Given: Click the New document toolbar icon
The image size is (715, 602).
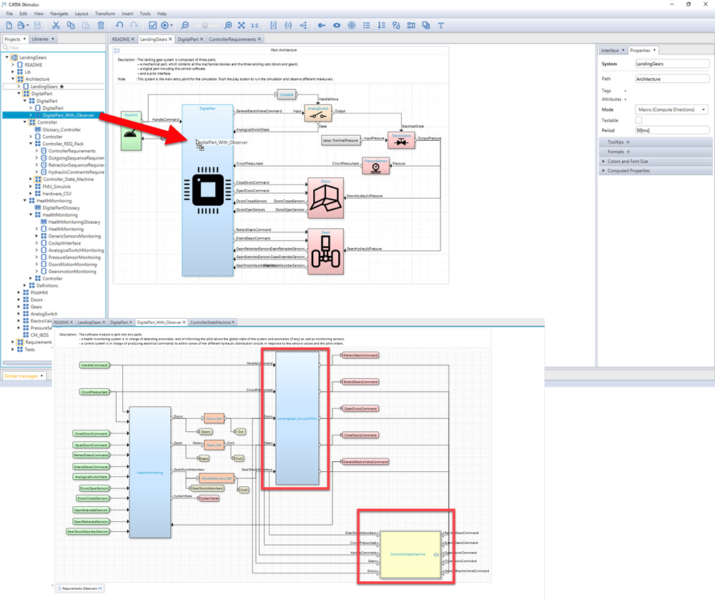Looking at the screenshot, I should point(9,26).
